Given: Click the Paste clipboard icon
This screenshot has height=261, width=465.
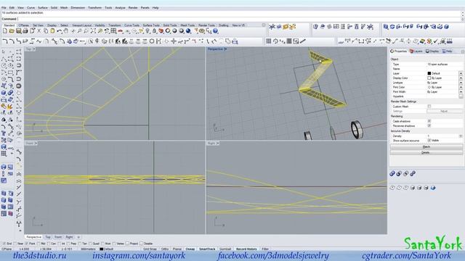Looking at the screenshot, I should tap(52, 31).
